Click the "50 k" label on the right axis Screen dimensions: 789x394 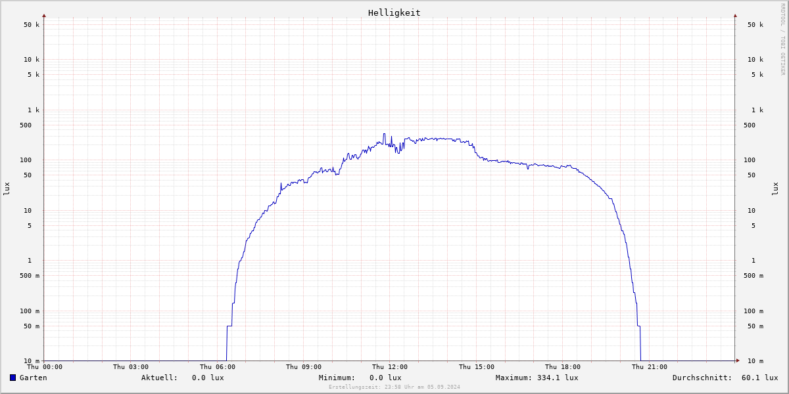click(x=755, y=25)
